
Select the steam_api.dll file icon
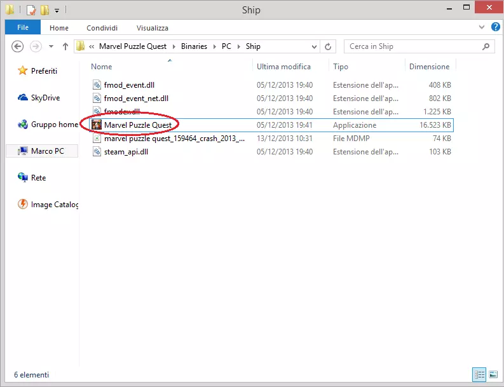point(97,152)
